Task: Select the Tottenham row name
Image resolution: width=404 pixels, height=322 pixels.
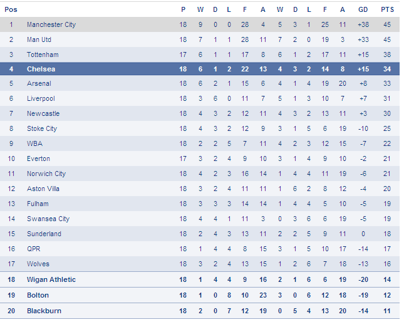Action: [43, 55]
